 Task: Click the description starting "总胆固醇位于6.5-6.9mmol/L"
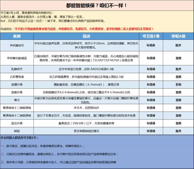point(86,92)
